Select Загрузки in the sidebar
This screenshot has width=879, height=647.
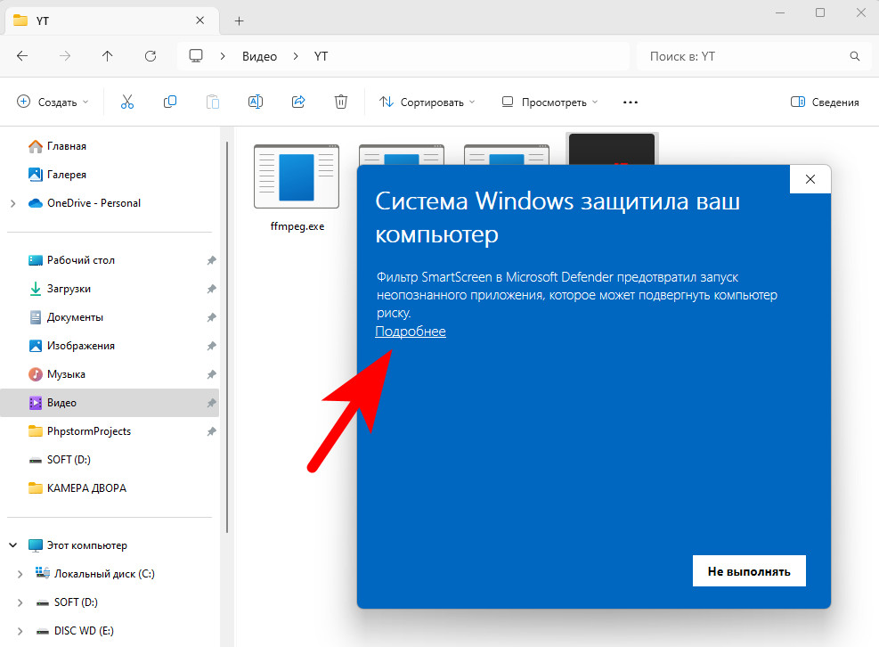tap(69, 289)
